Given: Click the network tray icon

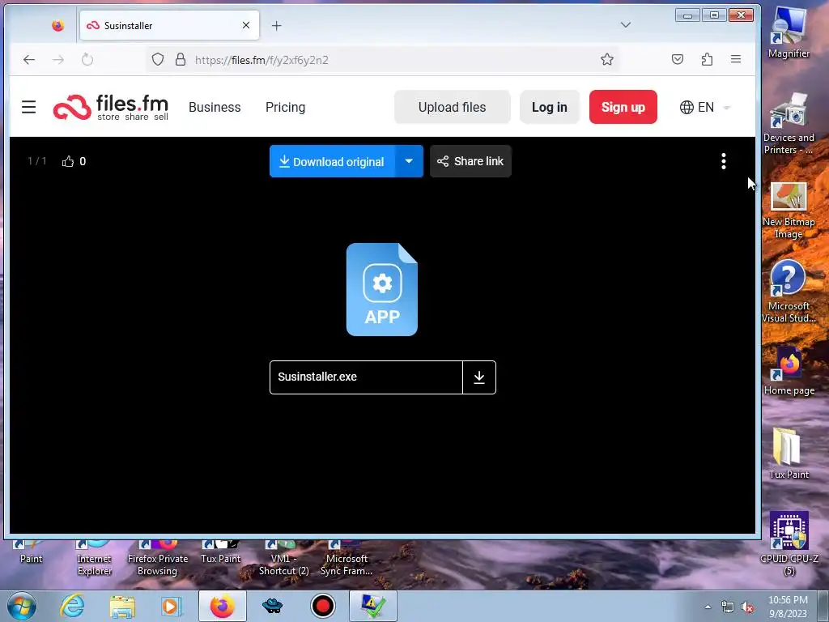Looking at the screenshot, I should (728, 607).
